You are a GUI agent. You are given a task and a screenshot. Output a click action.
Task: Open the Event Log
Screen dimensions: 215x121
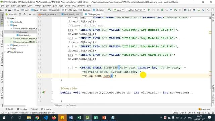coord(204,109)
